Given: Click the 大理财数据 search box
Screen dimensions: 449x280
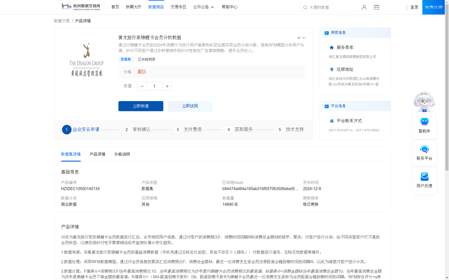Looking at the screenshot, I should (x=329, y=8).
